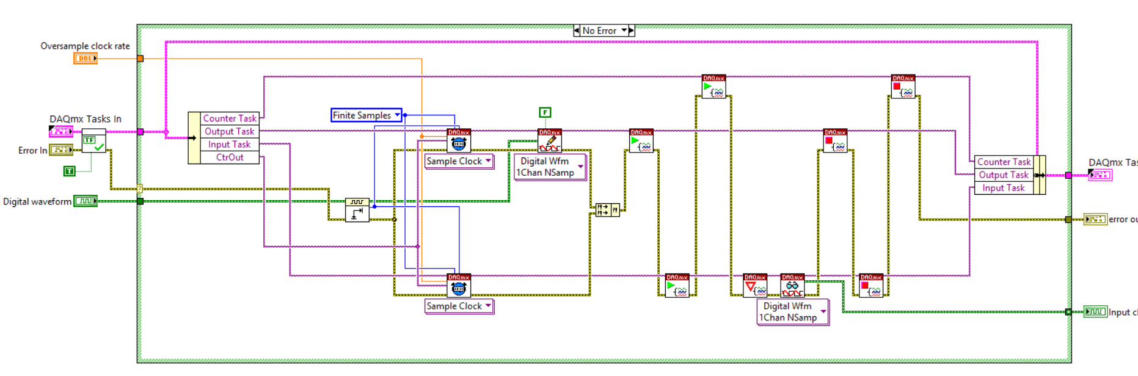Click the Oversample clock rate label
The image size is (1138, 376).
86,46
